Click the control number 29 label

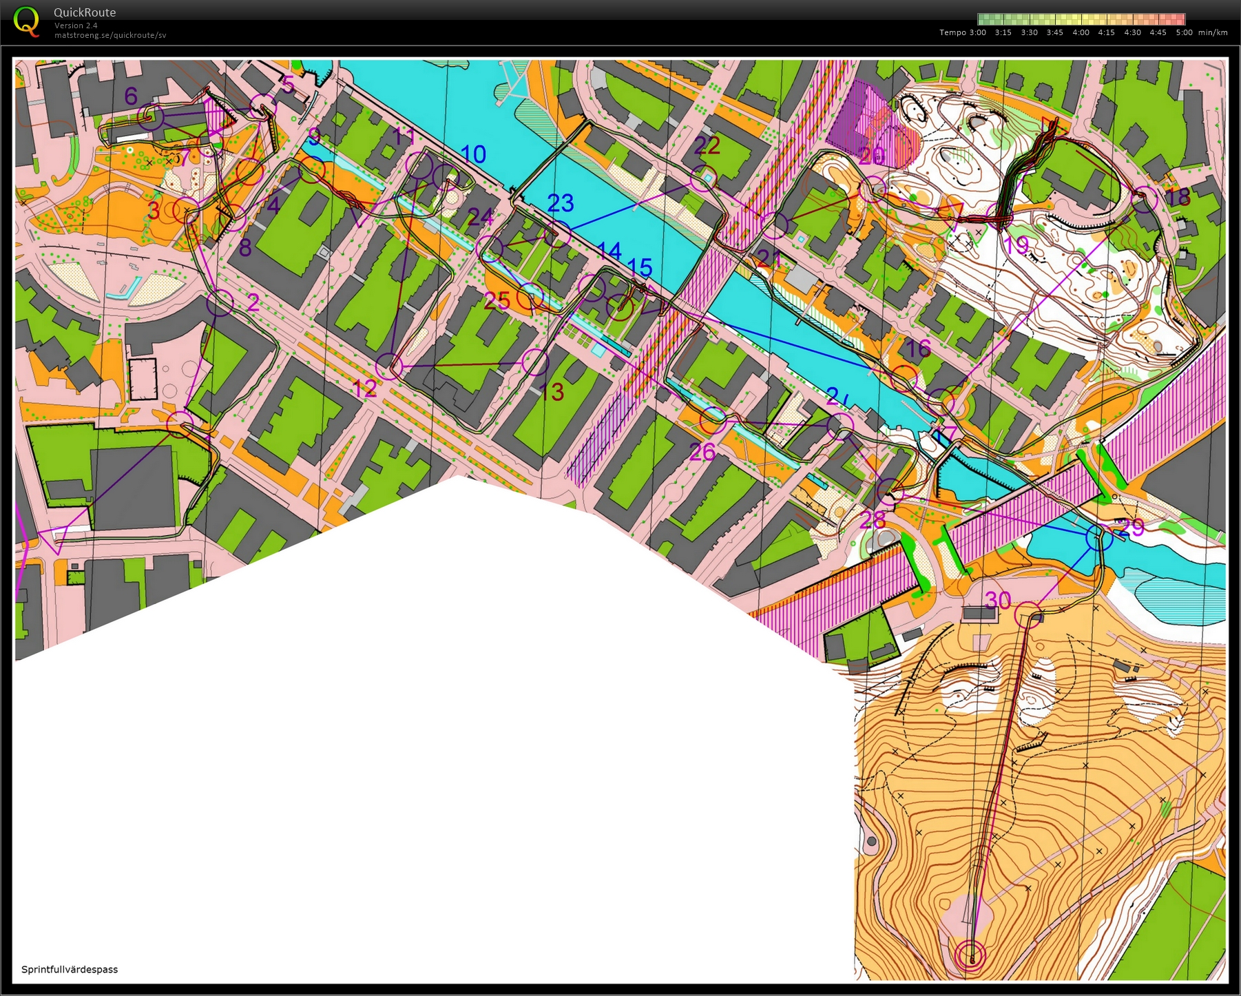pos(1132,528)
